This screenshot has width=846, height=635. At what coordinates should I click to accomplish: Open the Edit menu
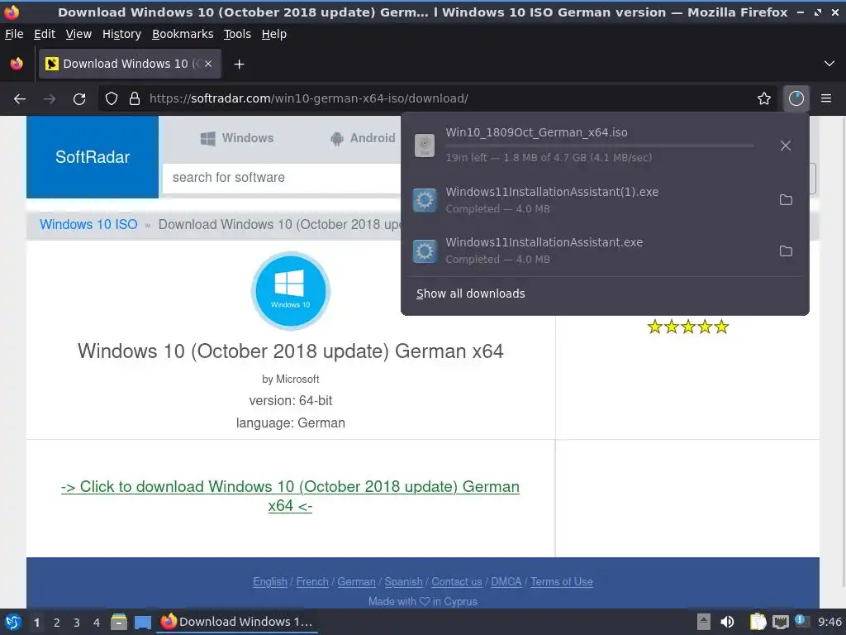[45, 34]
